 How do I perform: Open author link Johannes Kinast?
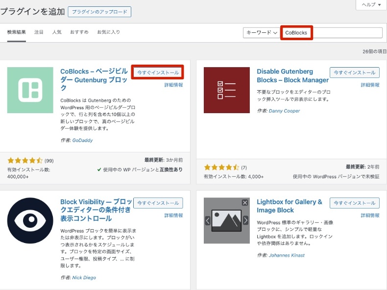tap(287, 255)
